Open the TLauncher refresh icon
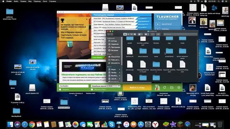230x129 pixels. tap(165, 87)
